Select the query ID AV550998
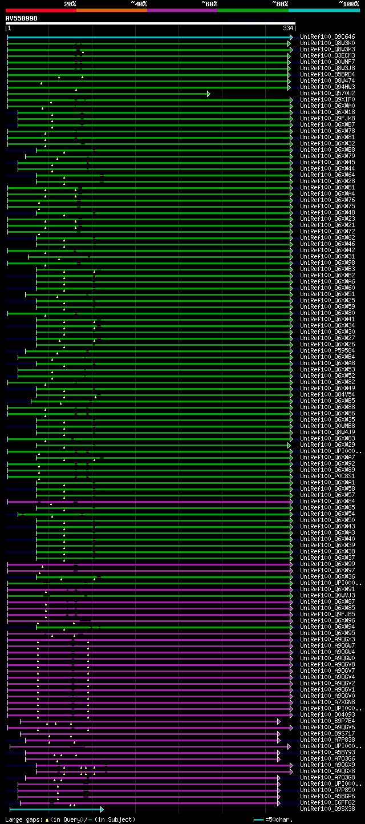 pyautogui.click(x=22, y=18)
